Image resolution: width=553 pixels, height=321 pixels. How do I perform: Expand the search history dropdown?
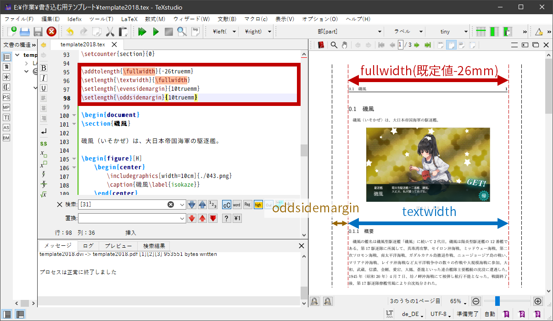pyautogui.click(x=182, y=205)
